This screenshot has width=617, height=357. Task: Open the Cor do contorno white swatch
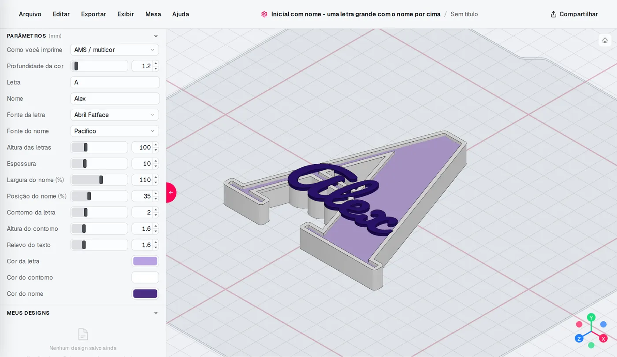145,278
